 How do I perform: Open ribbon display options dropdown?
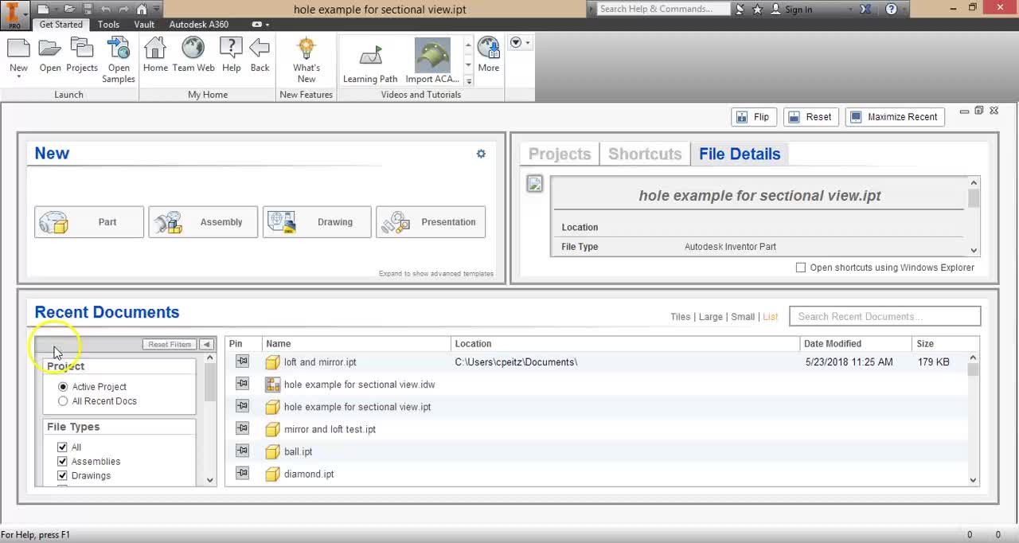(267, 25)
